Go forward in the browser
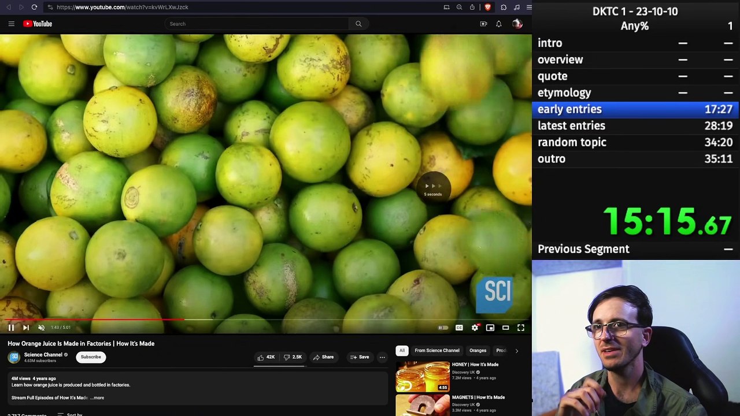740x416 pixels. click(21, 7)
